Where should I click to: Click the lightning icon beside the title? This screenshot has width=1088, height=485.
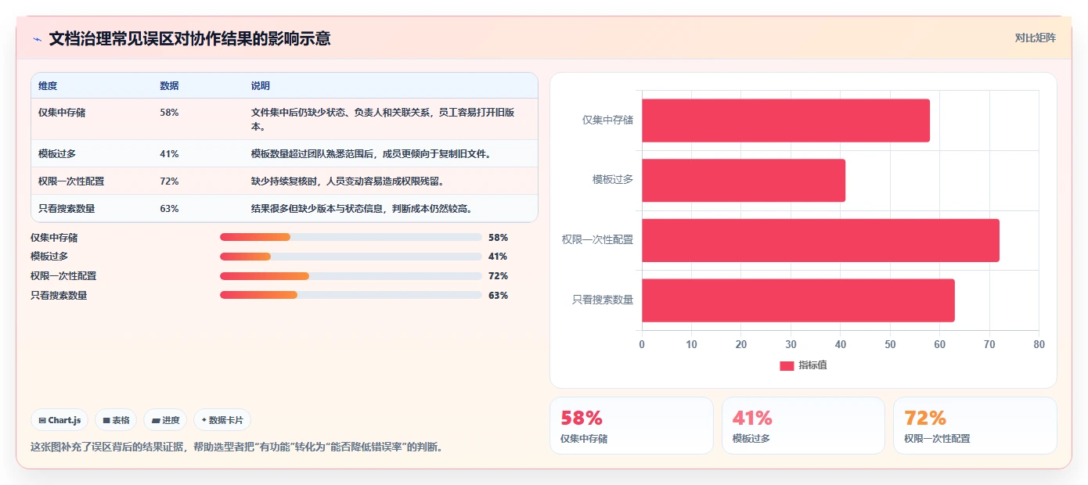37,39
